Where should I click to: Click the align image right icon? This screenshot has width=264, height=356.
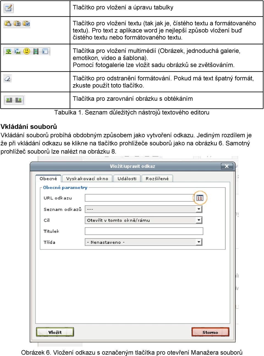(18, 100)
